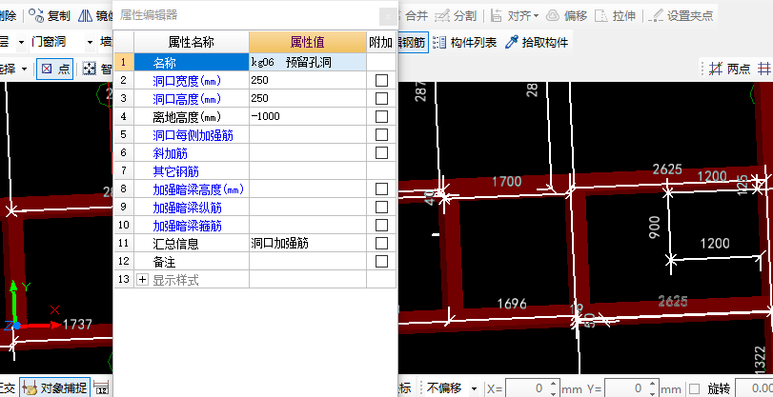Close the 属性编辑器 panel
This screenshot has height=397, width=773.
click(389, 16)
